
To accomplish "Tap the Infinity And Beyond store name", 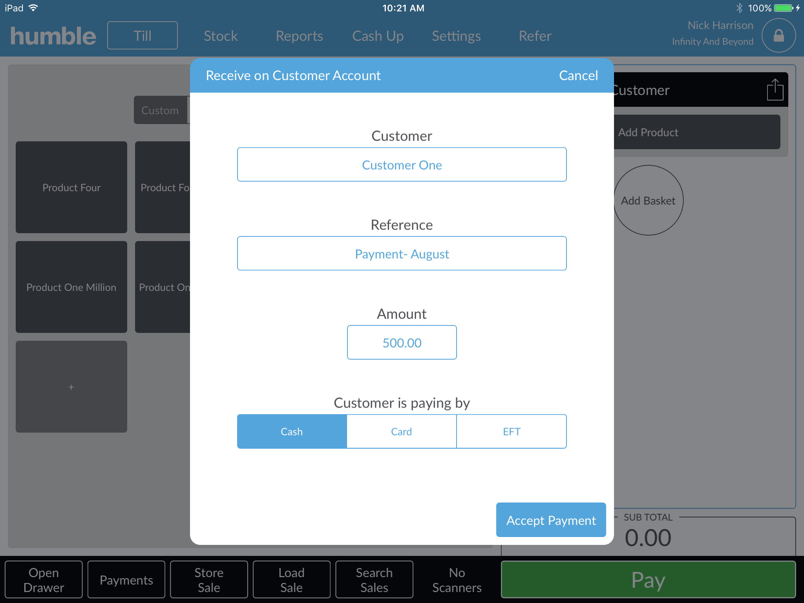I will (713, 41).
